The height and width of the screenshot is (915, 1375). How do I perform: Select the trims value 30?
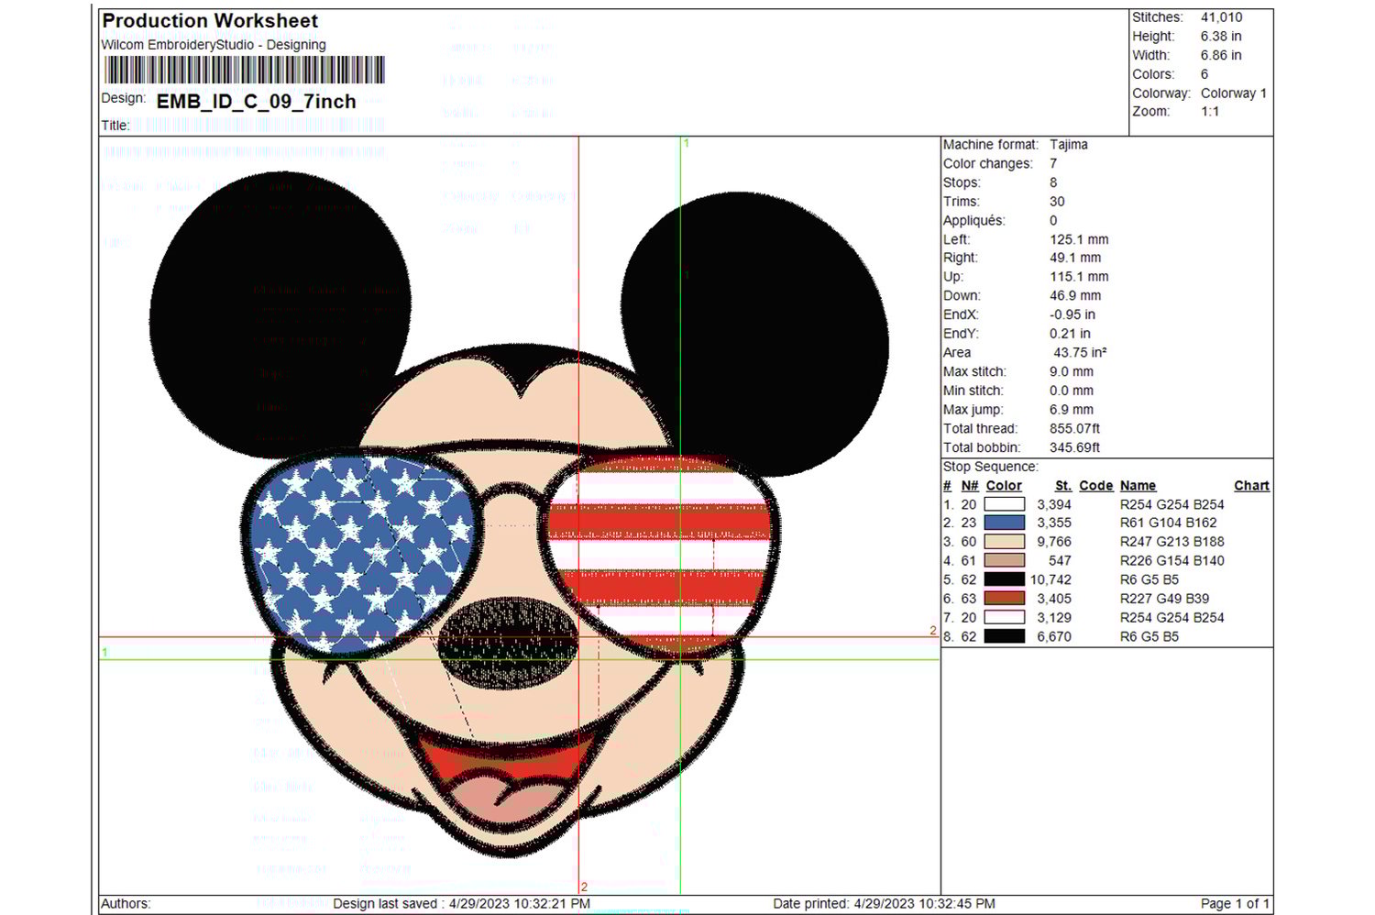1057,202
